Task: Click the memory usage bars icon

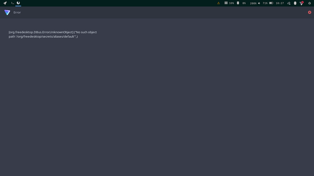Action: point(226,3)
